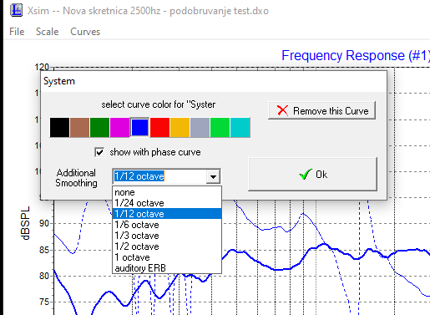
Task: Pick the red curve color swatch
Action: coord(159,128)
